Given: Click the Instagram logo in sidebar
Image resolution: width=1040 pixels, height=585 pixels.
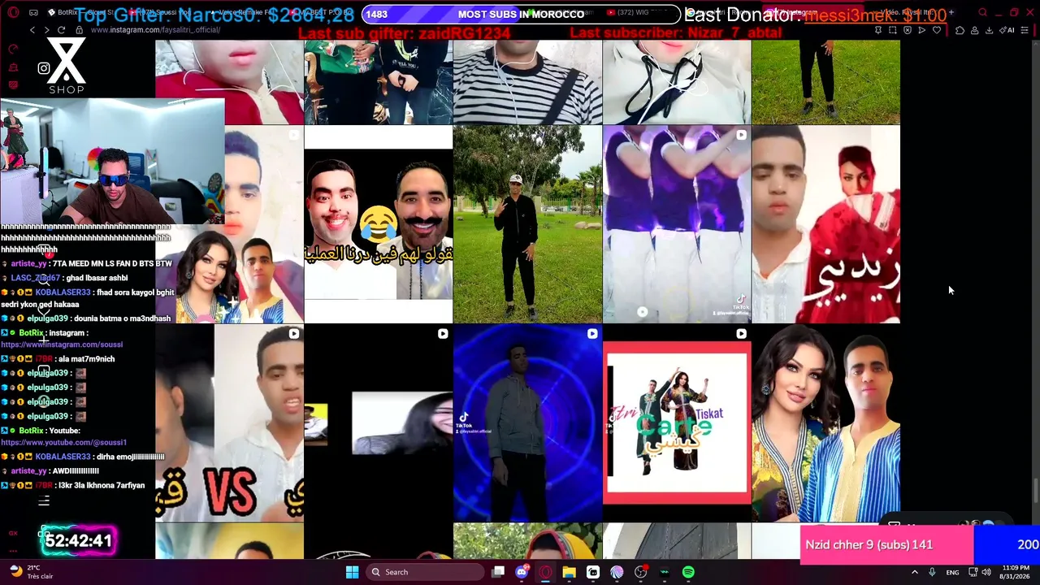Looking at the screenshot, I should tap(44, 68).
